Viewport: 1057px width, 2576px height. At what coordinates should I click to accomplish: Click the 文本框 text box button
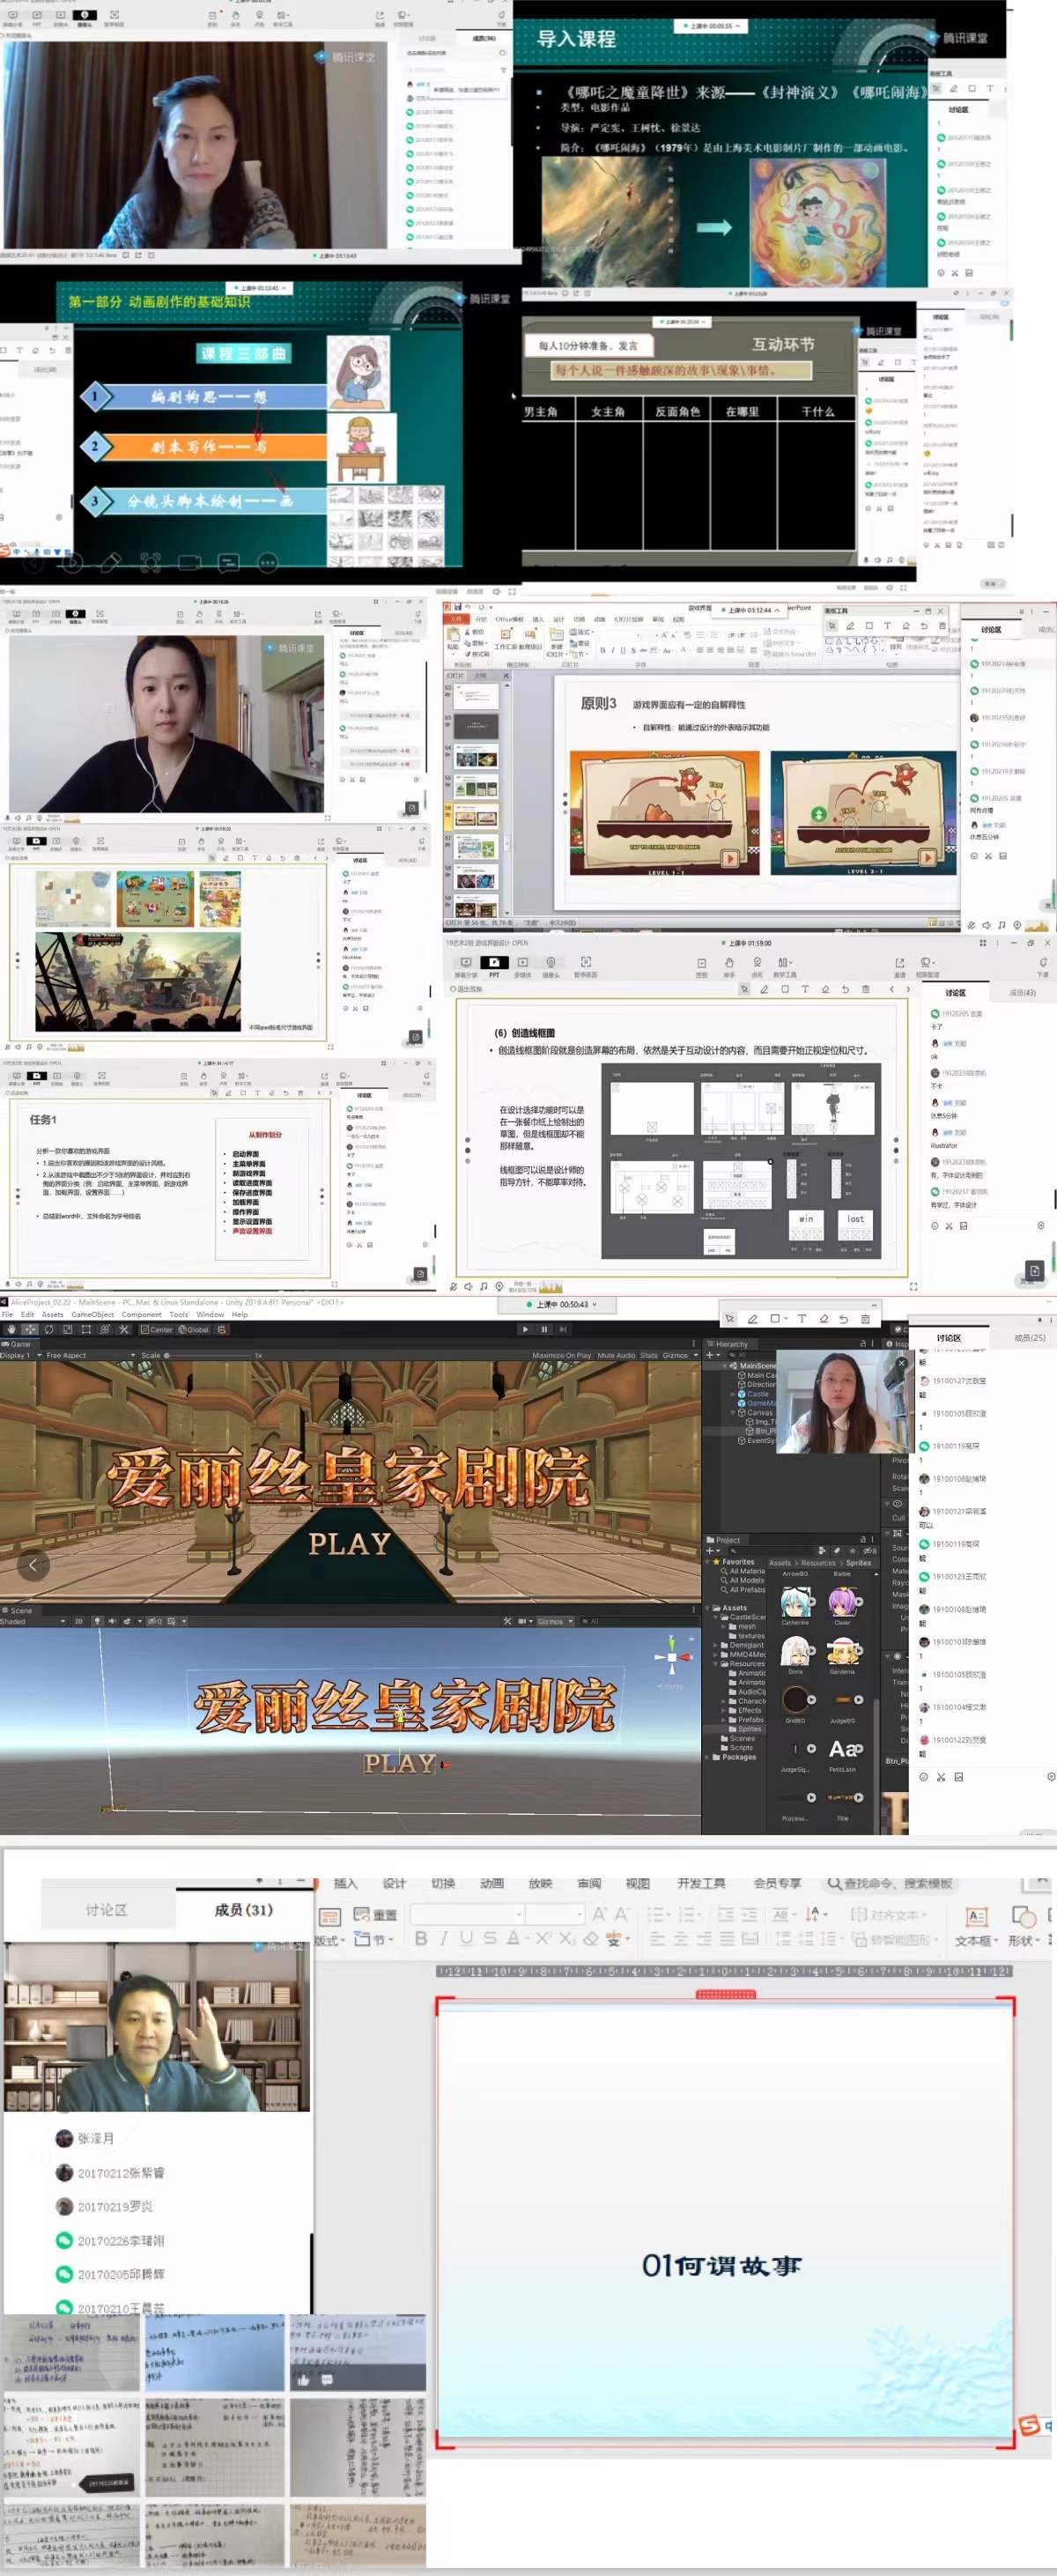pyautogui.click(x=973, y=1926)
